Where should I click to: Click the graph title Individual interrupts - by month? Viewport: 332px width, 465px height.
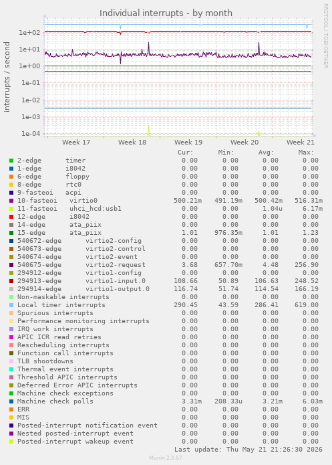pos(166,13)
